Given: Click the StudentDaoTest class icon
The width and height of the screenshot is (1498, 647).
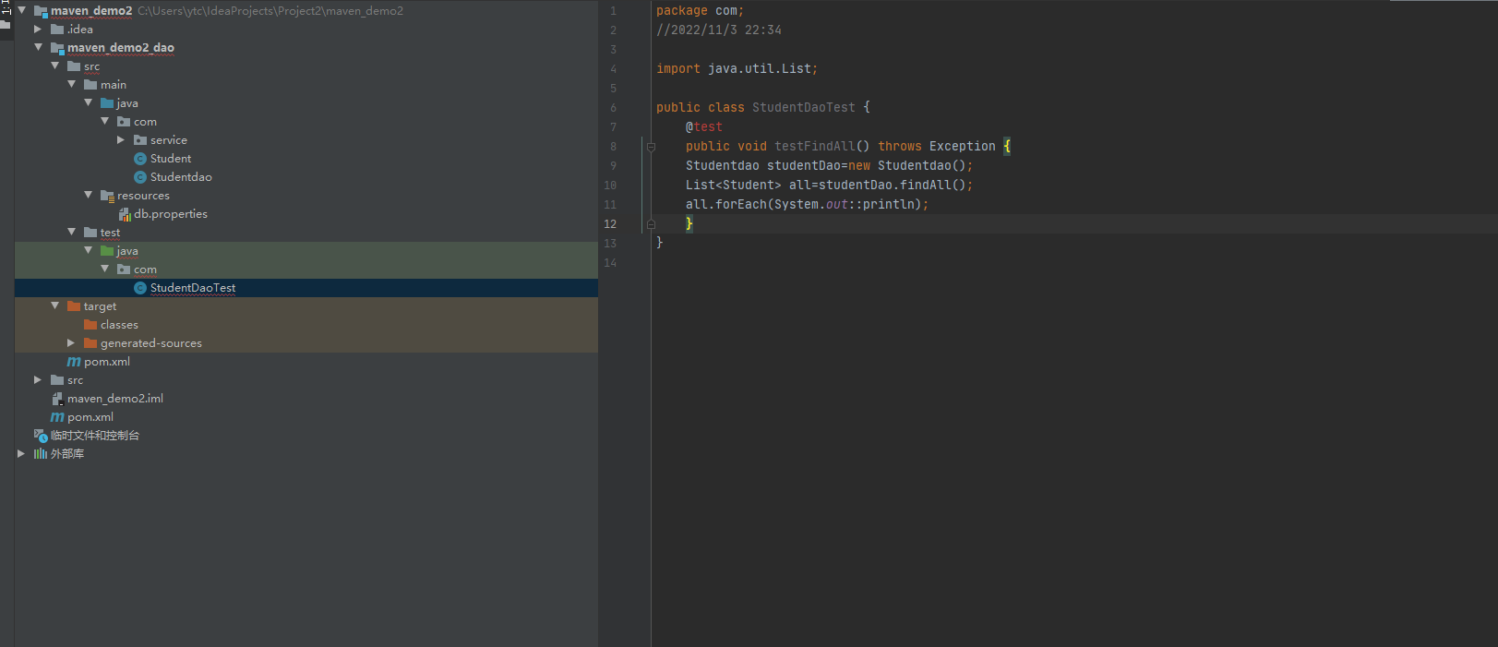Looking at the screenshot, I should coord(140,288).
